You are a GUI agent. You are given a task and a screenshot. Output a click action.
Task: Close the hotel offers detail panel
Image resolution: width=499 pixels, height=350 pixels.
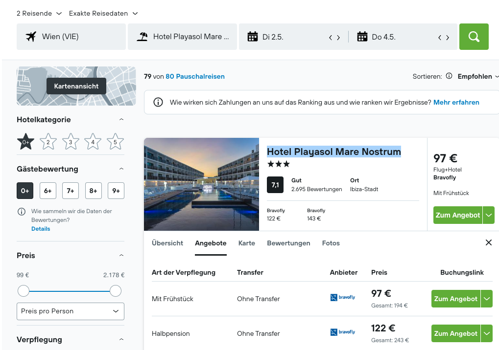click(489, 242)
